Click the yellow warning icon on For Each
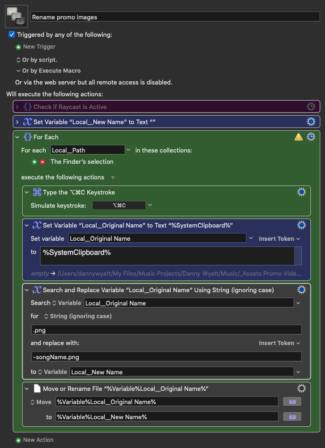325x448 pixels. pos(299,137)
